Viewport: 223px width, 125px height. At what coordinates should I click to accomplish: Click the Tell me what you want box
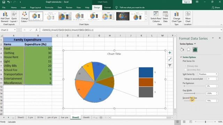coord(132,8)
